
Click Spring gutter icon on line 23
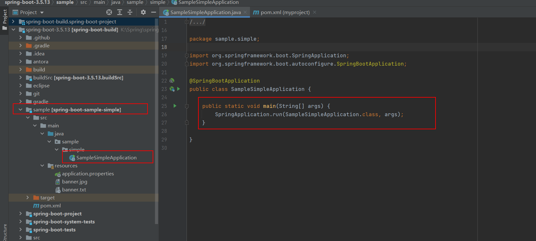tap(172, 89)
